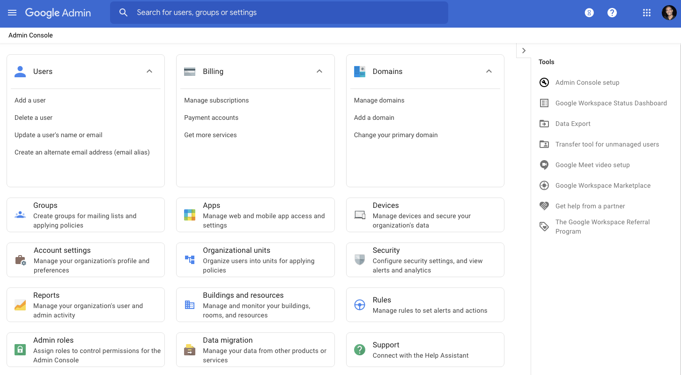Collapse the Domains card chevron
This screenshot has width=681, height=375.
489,71
